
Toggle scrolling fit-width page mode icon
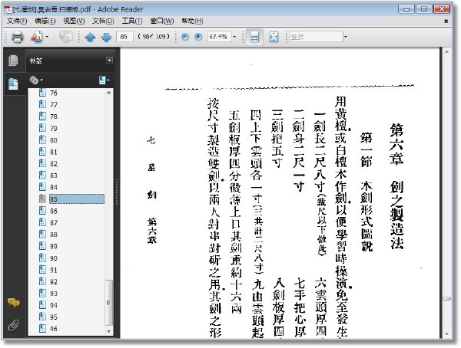254,37
